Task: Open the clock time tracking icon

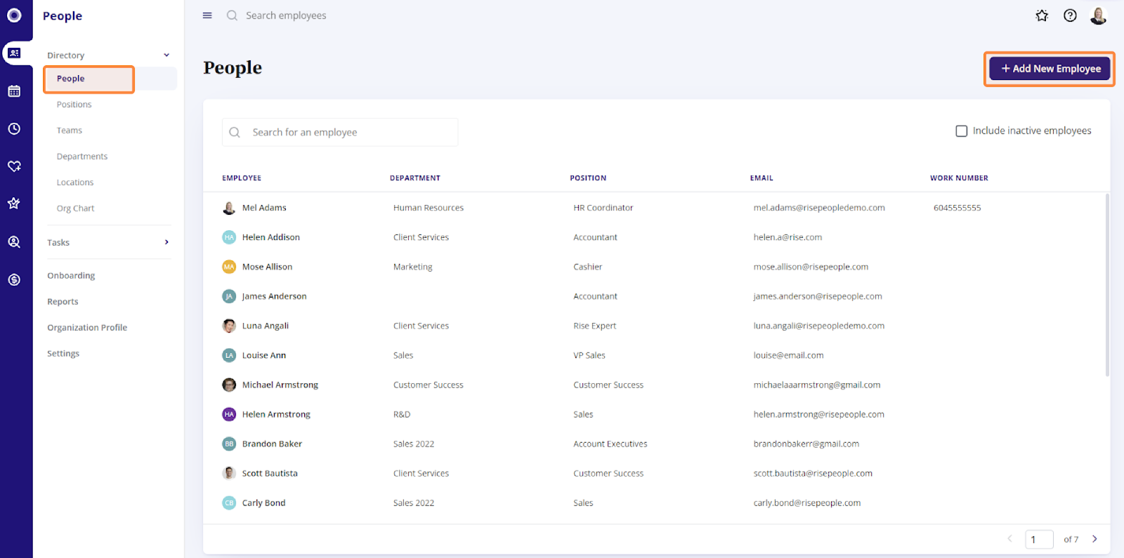Action: click(x=14, y=128)
